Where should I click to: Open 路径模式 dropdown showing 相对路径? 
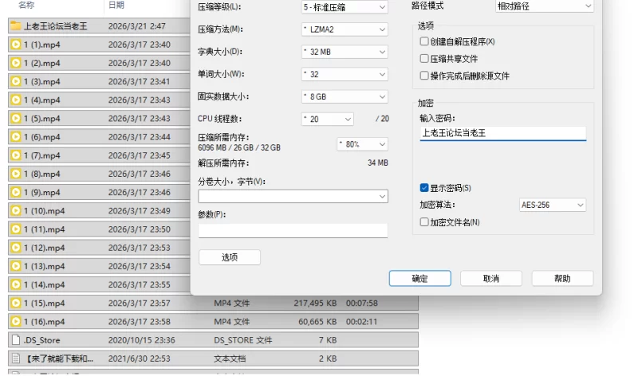545,6
